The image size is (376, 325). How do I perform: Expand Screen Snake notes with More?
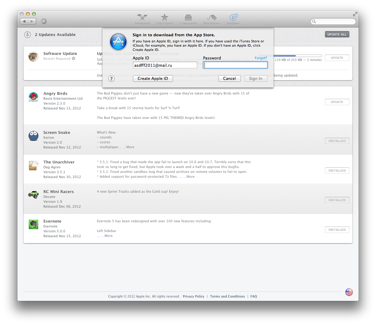[130, 147]
